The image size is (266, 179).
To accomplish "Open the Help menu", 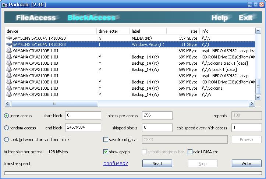I will click(219, 18).
